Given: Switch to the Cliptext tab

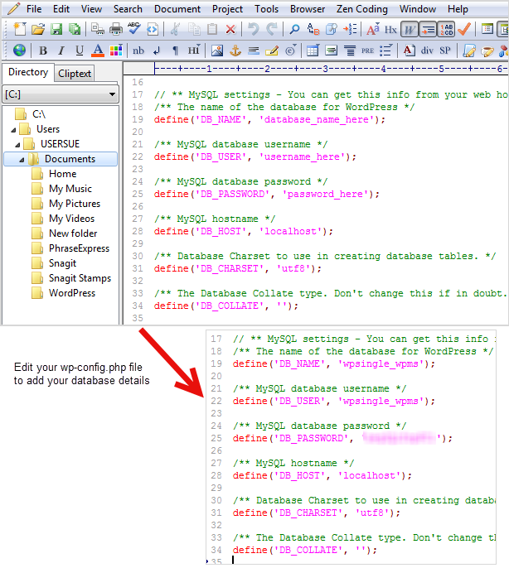Looking at the screenshot, I should point(75,74).
